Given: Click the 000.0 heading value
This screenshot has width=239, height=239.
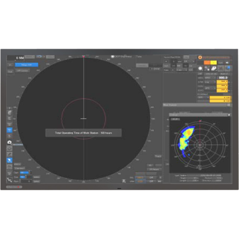Looking at the screenshot, I should [x=223, y=78].
